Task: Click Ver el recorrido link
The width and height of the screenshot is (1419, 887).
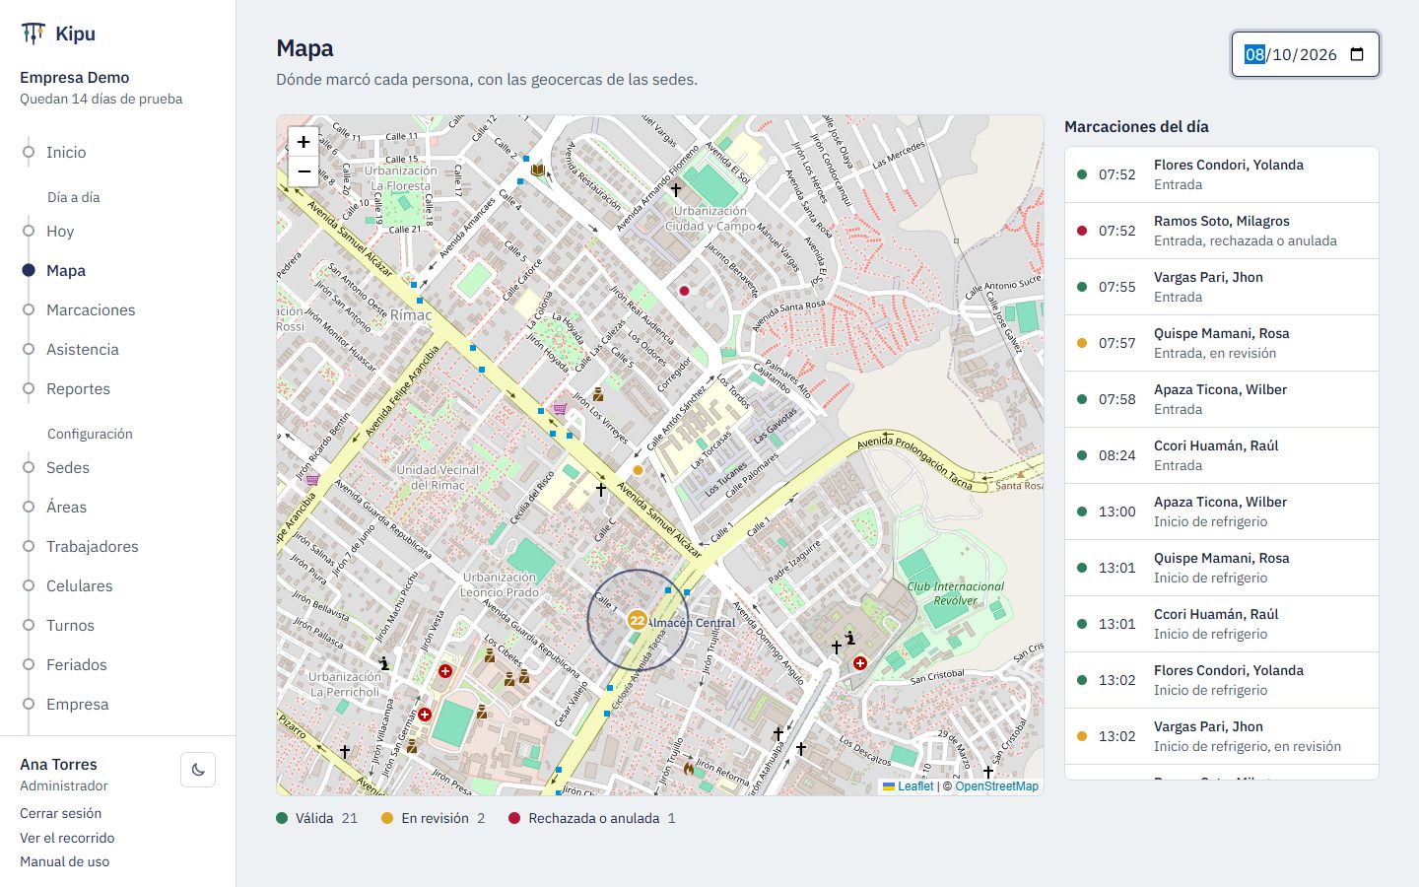Action: tap(67, 838)
